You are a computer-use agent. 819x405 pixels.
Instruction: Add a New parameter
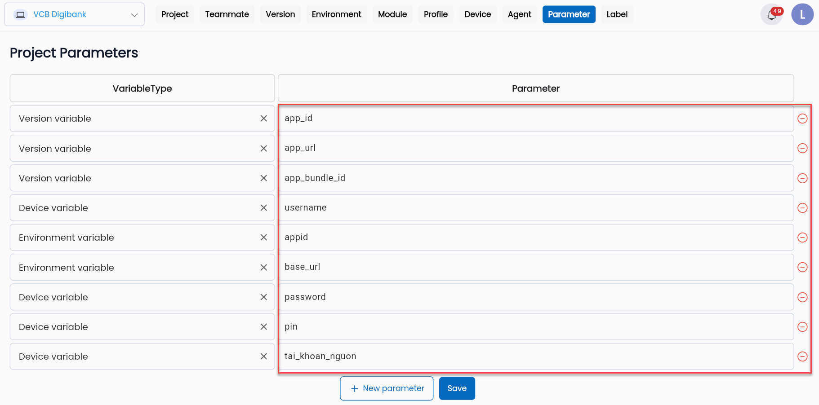[387, 388]
